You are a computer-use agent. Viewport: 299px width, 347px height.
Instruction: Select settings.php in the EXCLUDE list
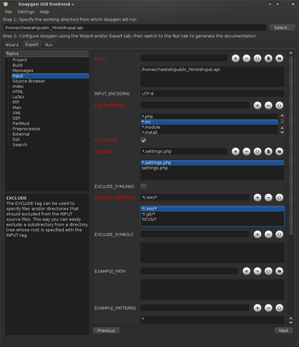[x=212, y=168]
